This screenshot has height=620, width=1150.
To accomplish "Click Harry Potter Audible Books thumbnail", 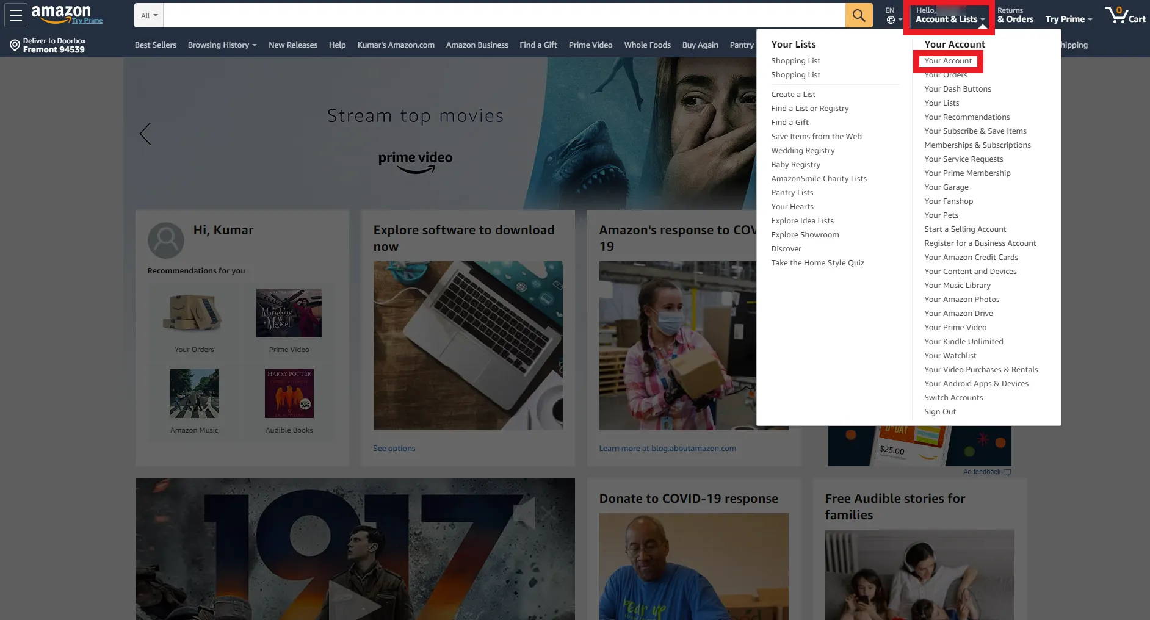I will [289, 394].
